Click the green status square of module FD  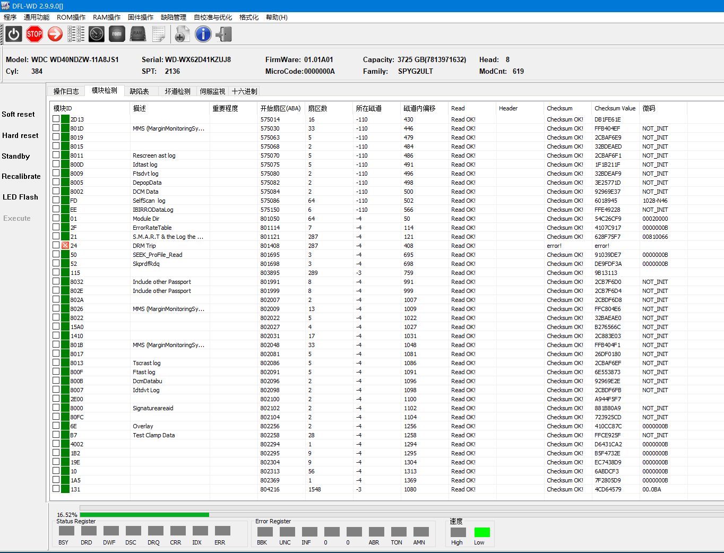65,201
